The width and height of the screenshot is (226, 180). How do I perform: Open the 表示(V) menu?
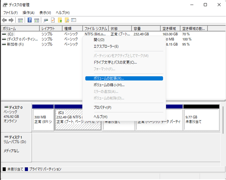coord(45,13)
